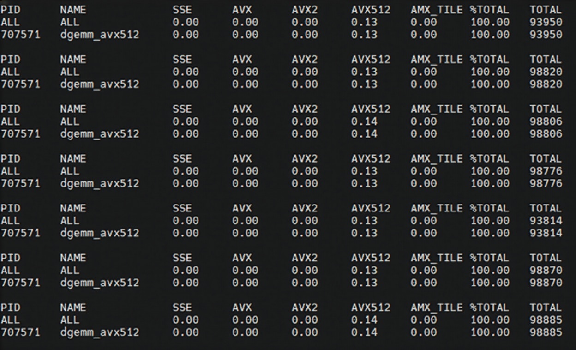Click the 93814 total in the dgemm_avx512 row
576x350 pixels.
(546, 233)
